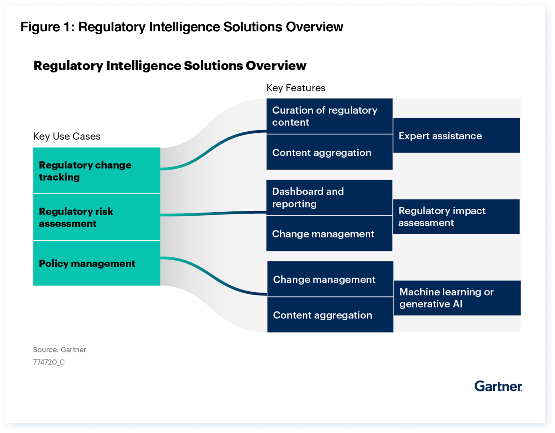Click the 'Dashboard and reporting' box
Viewport: 555px width, 433px height.
[329, 197]
